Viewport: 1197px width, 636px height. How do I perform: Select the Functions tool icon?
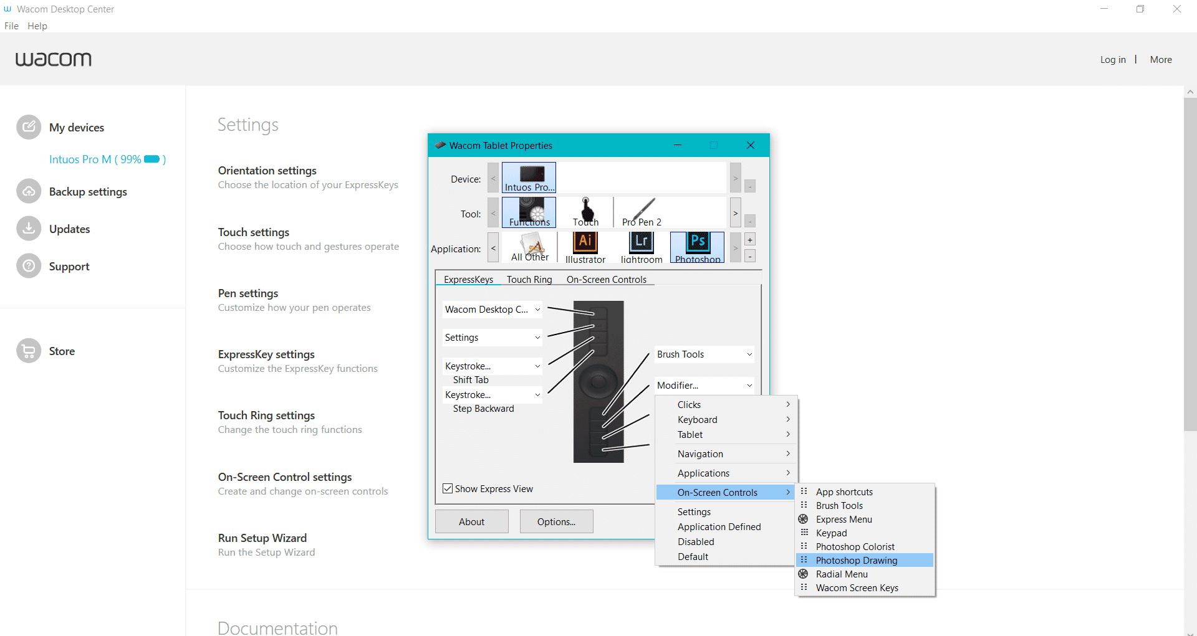tap(529, 213)
